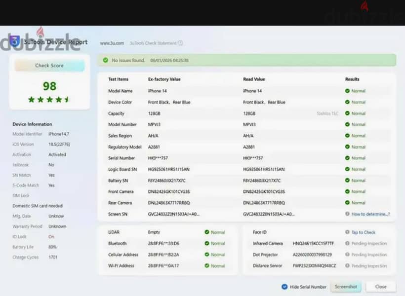Image resolution: width=405 pixels, height=296 pixels.
Task: Click the read value of Rear Camera
Action: (264, 203)
